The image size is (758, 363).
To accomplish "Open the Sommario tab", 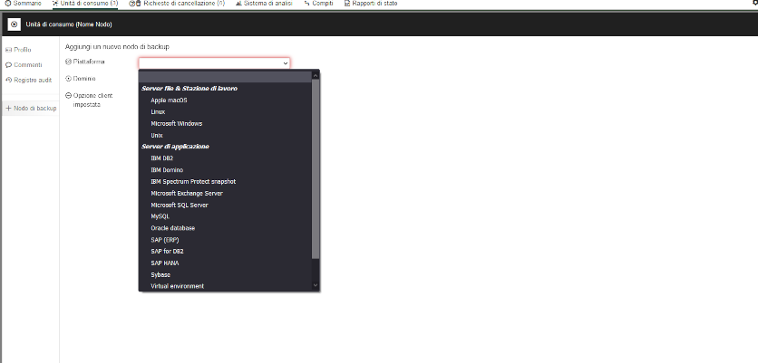I will (x=23, y=4).
